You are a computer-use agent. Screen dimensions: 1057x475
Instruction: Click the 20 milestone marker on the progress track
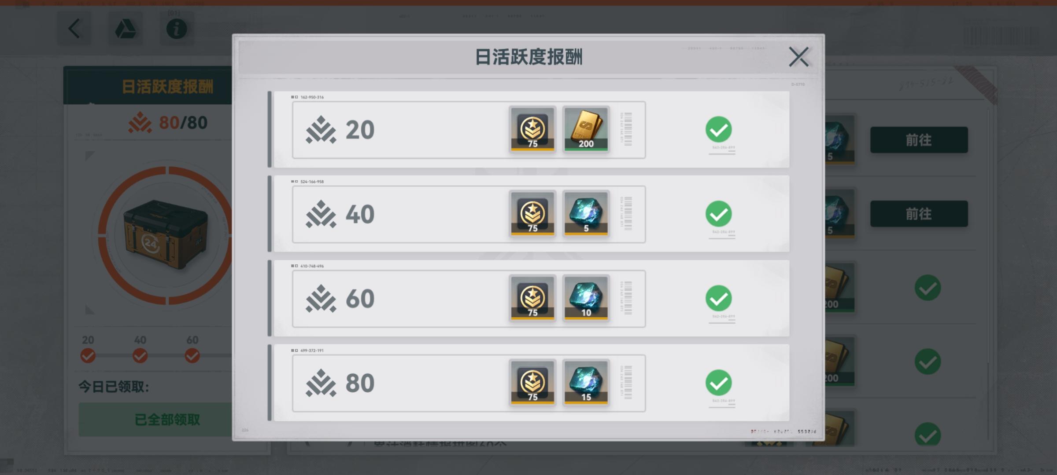(x=88, y=355)
